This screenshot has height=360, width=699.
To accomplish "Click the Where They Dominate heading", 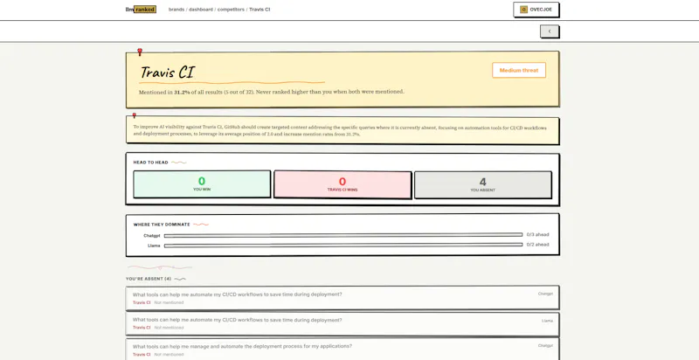I will coord(162,225).
